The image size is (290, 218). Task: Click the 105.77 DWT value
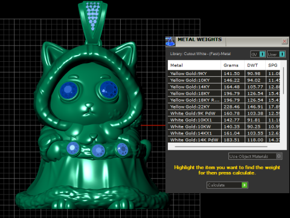coord(255,87)
